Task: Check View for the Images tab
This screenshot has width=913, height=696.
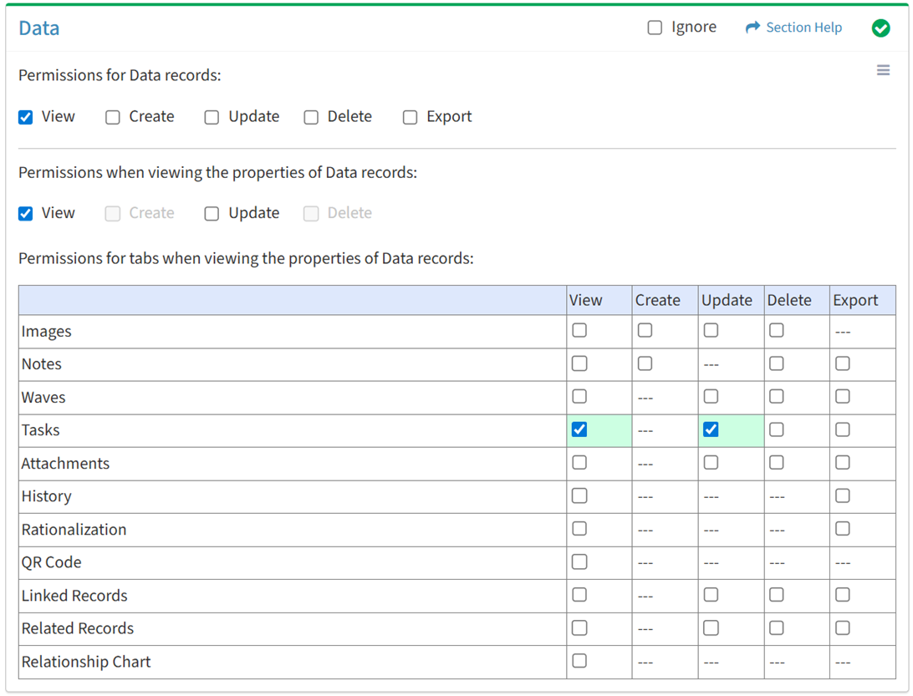Action: (579, 331)
